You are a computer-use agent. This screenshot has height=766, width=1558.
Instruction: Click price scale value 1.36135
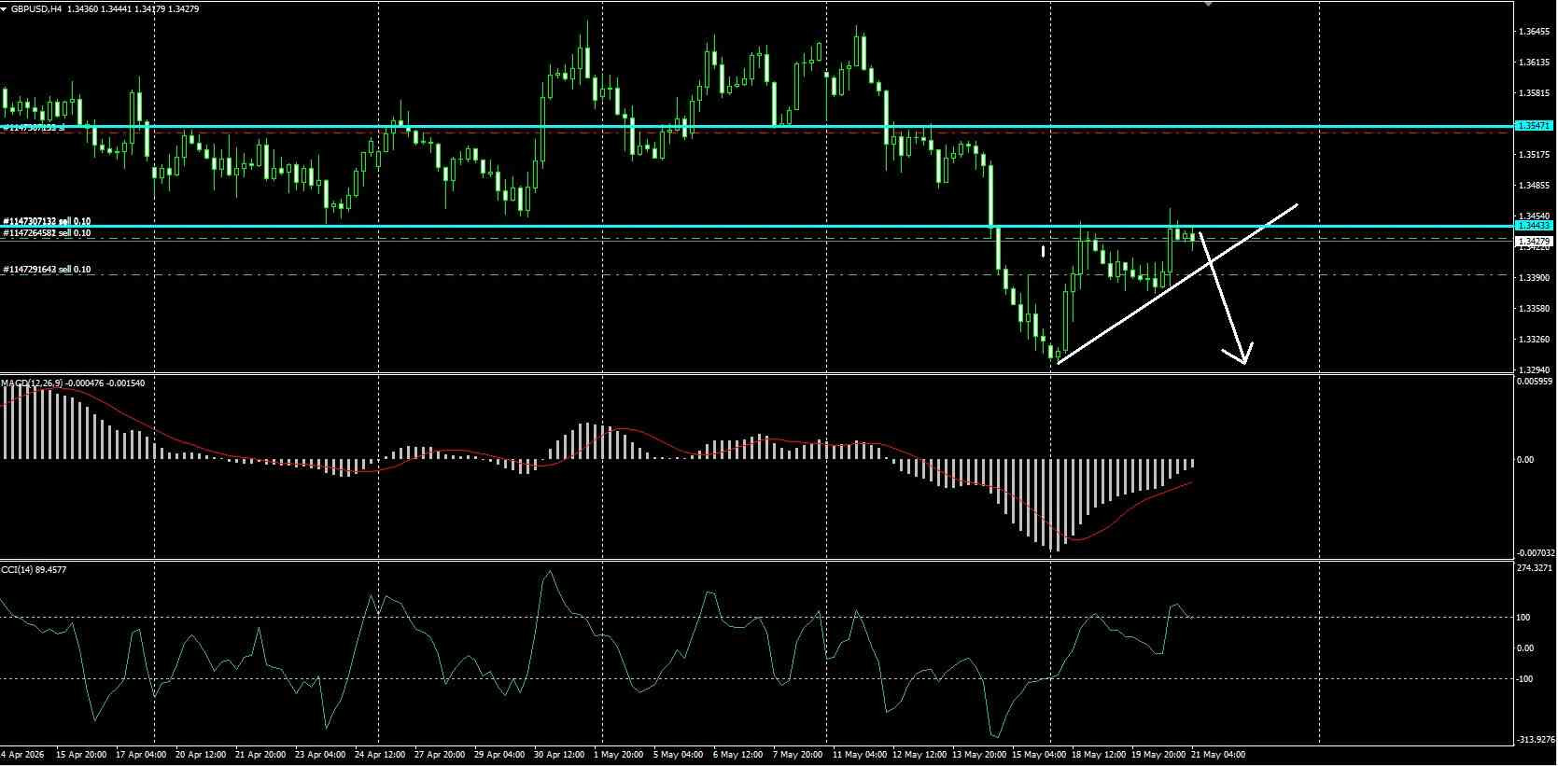tap(1535, 63)
